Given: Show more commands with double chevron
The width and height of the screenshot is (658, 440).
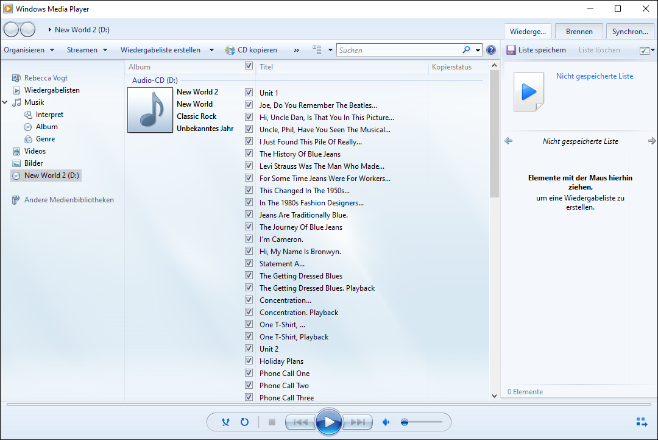Looking at the screenshot, I should [x=297, y=51].
